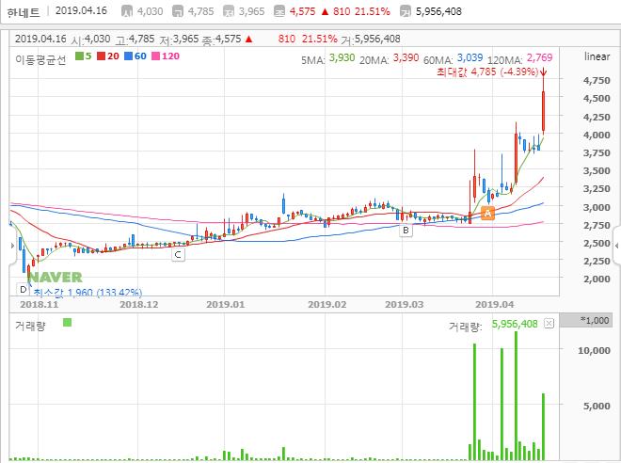Collapse panel with right edge arrow
This screenshot has width=621, height=463.
[616, 246]
